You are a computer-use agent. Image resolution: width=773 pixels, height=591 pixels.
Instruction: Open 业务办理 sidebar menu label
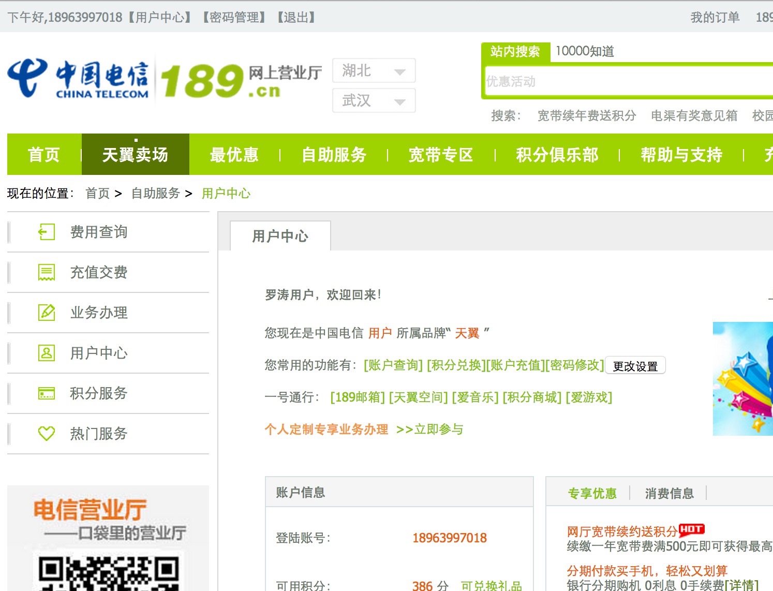(99, 313)
